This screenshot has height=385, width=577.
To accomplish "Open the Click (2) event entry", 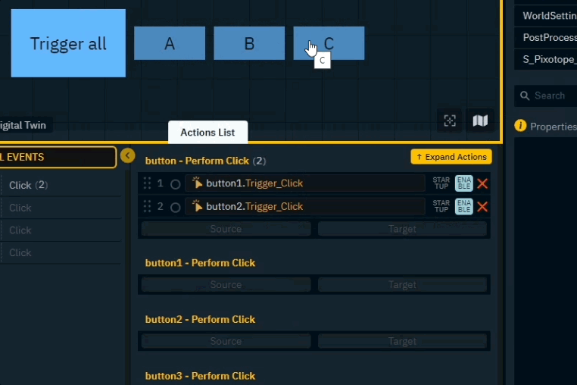I will pyautogui.click(x=28, y=185).
